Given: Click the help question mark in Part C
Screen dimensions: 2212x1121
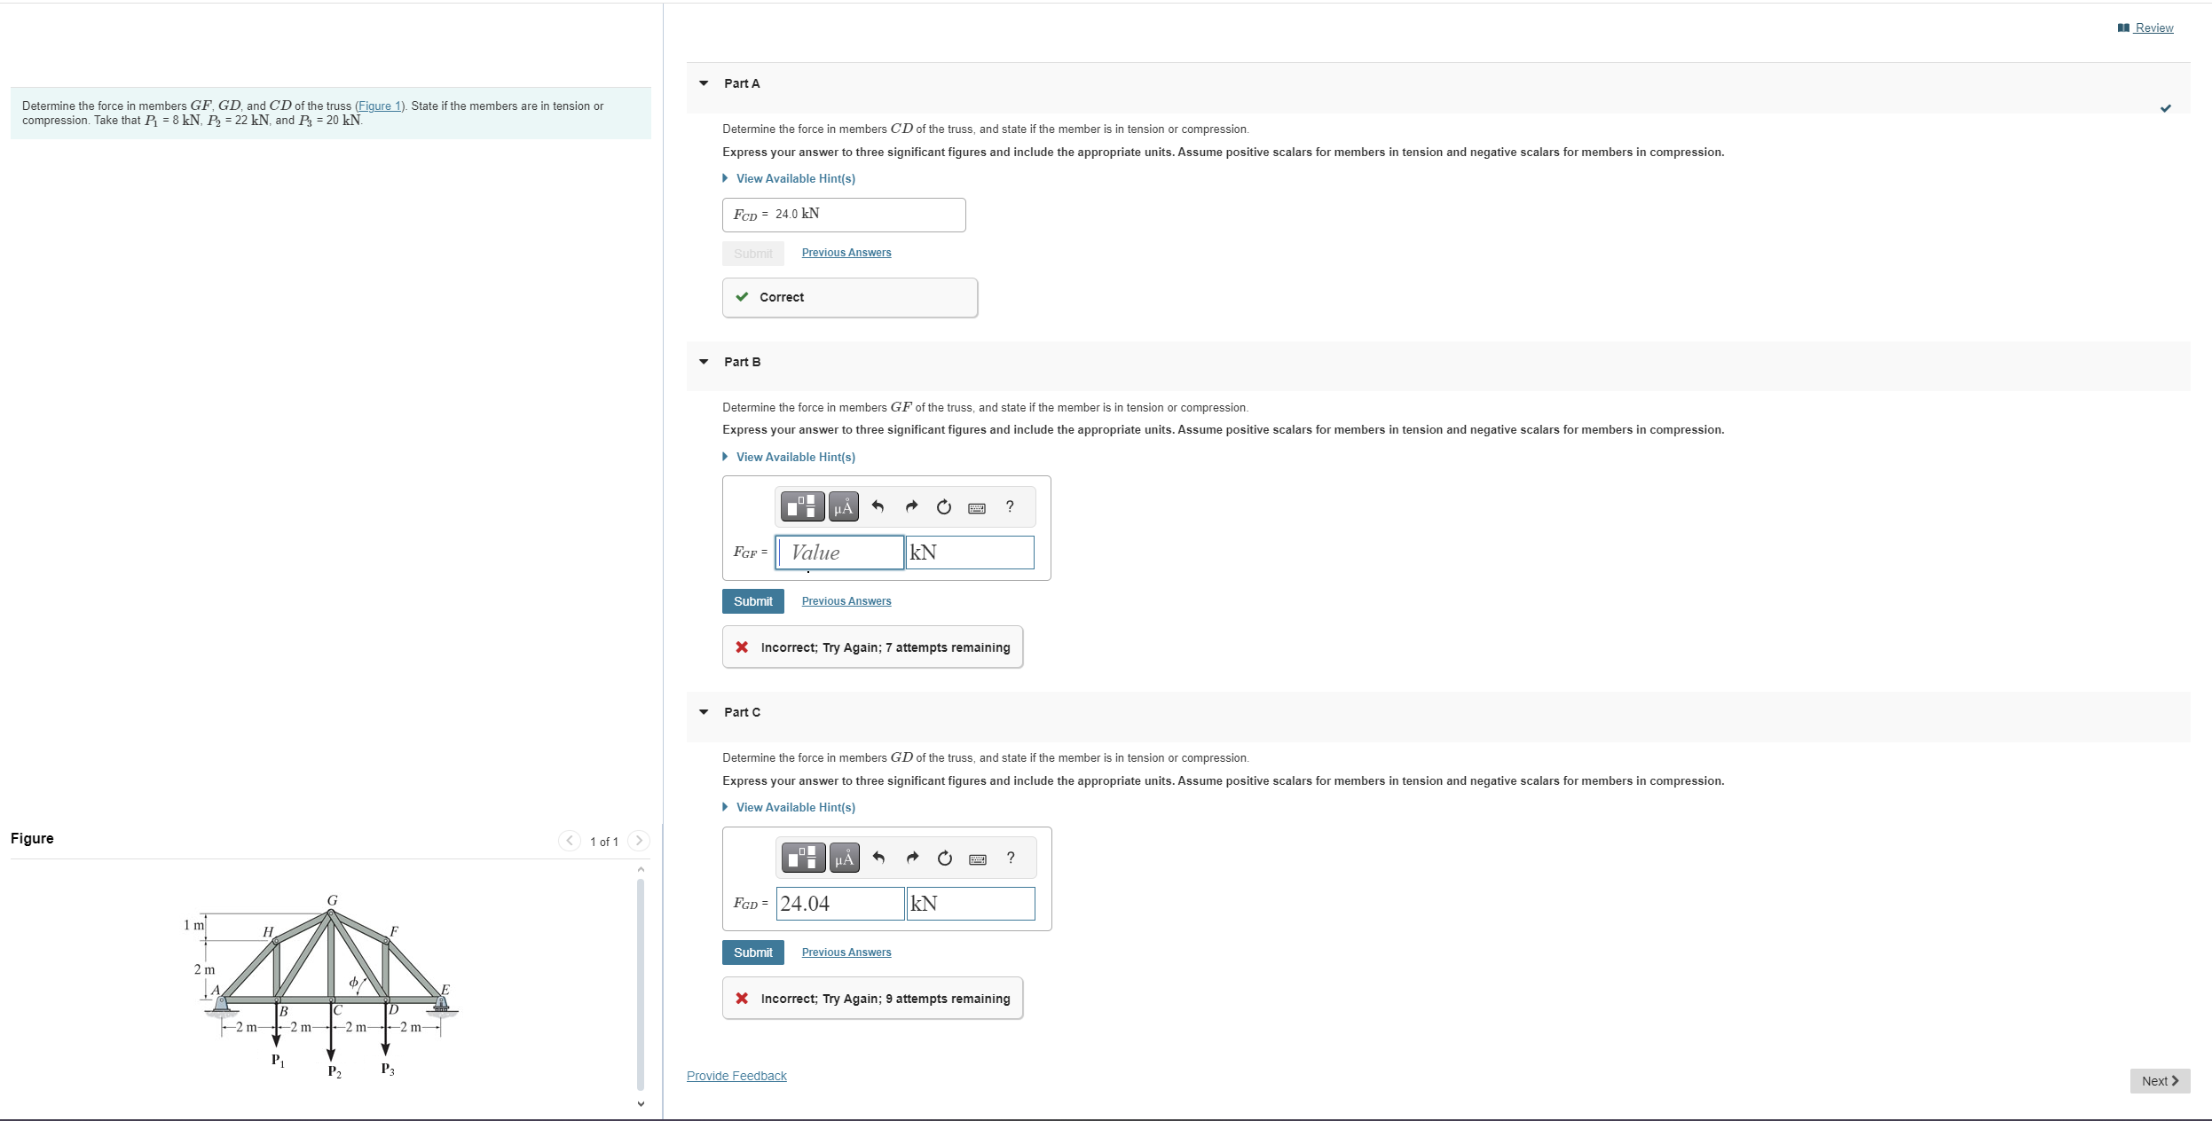Looking at the screenshot, I should [1011, 858].
